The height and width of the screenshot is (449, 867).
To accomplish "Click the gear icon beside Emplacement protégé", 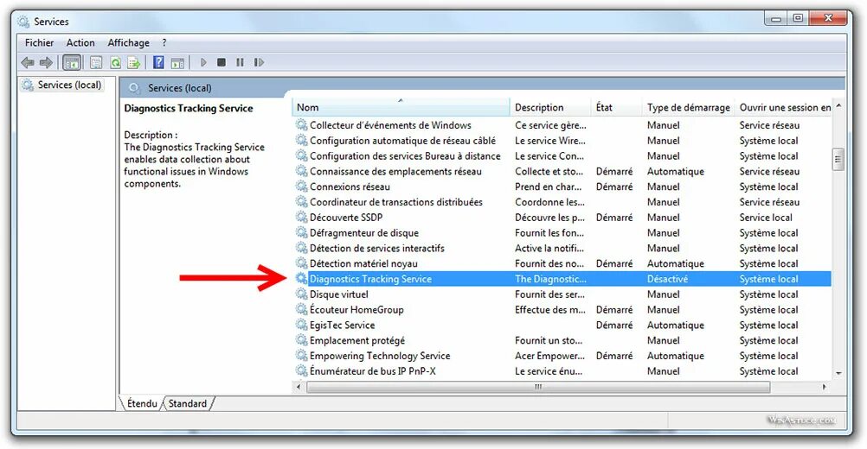I will coord(301,340).
